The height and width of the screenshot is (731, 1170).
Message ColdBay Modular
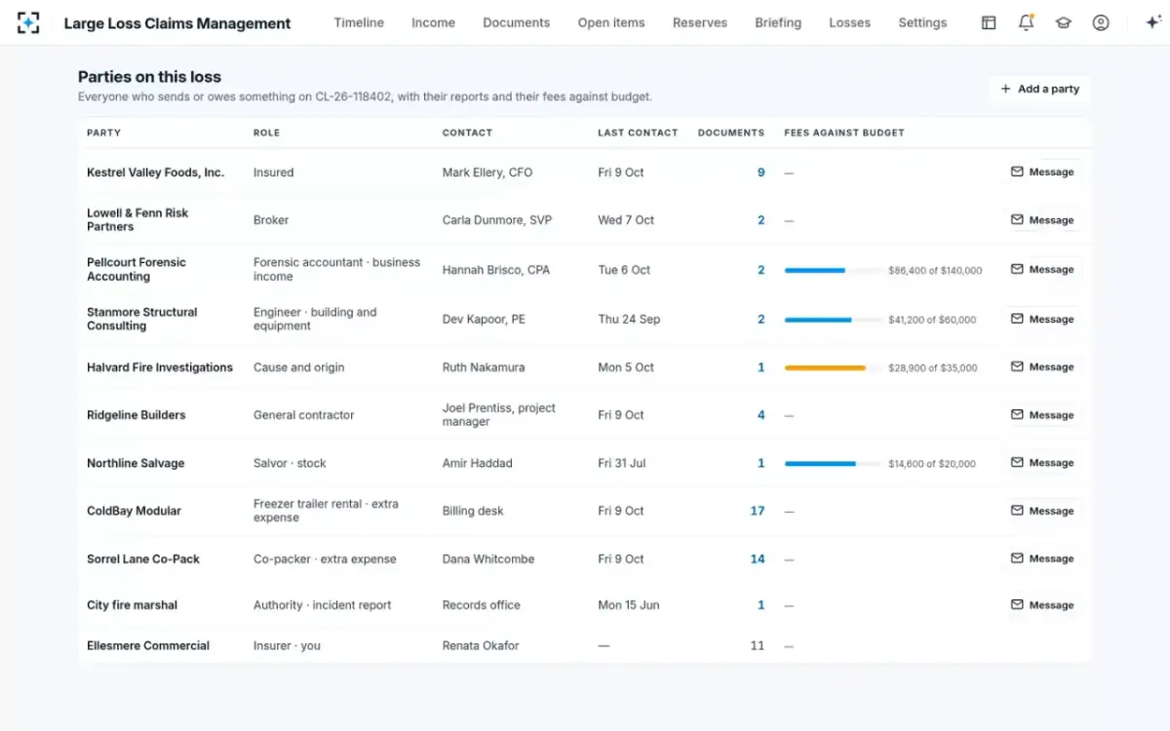pos(1042,511)
